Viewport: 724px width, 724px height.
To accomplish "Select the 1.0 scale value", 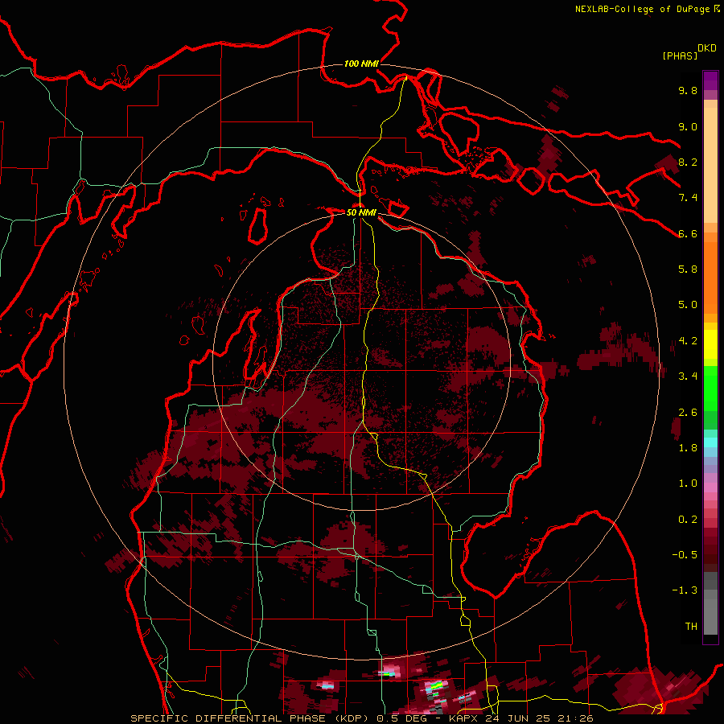I will coord(688,483).
